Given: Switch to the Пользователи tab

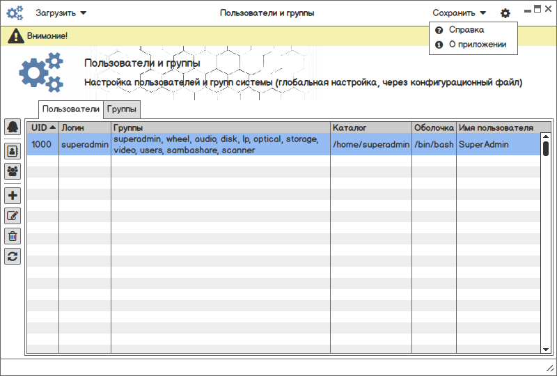Looking at the screenshot, I should pyautogui.click(x=71, y=109).
